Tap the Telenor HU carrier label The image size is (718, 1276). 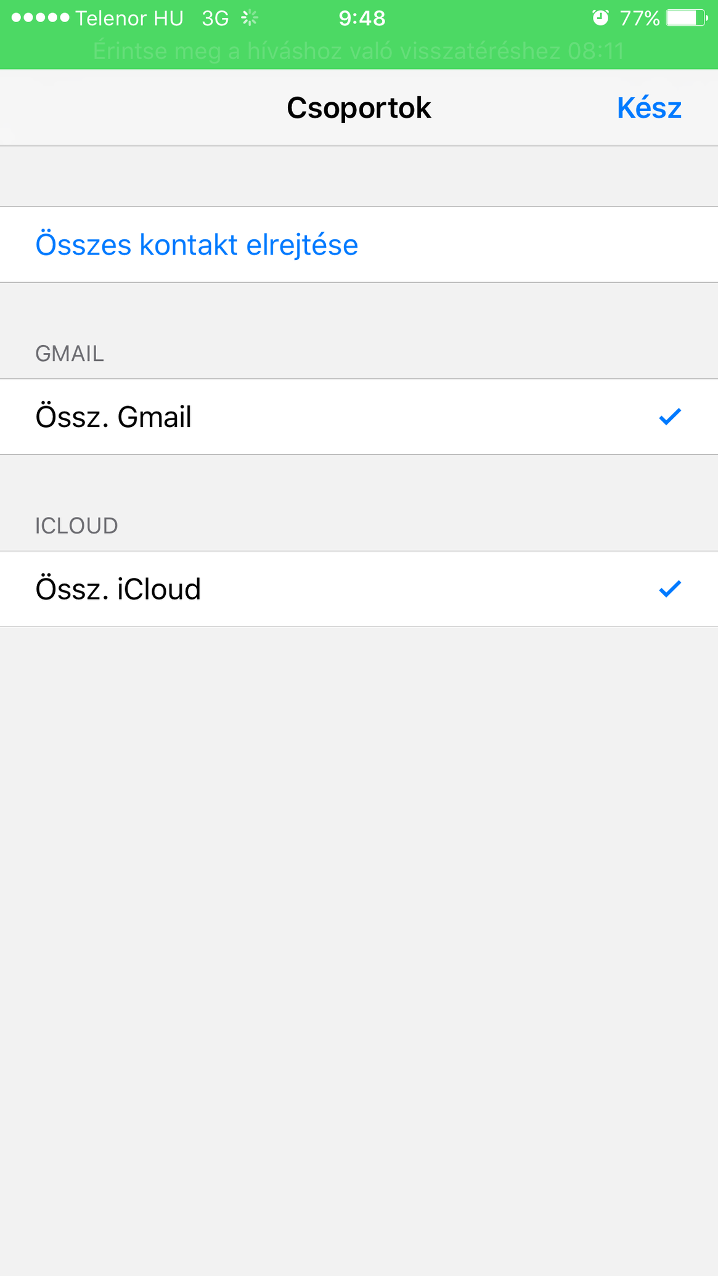(129, 18)
